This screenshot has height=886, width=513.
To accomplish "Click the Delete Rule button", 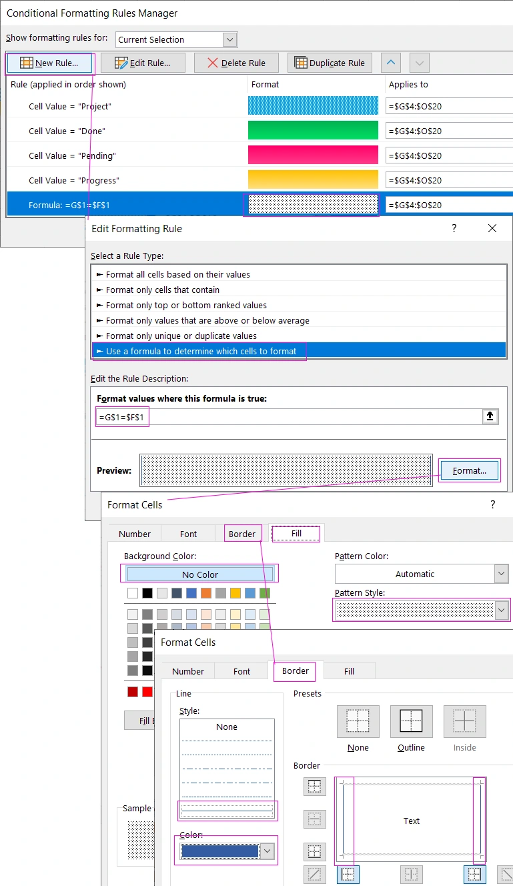I will tap(236, 63).
